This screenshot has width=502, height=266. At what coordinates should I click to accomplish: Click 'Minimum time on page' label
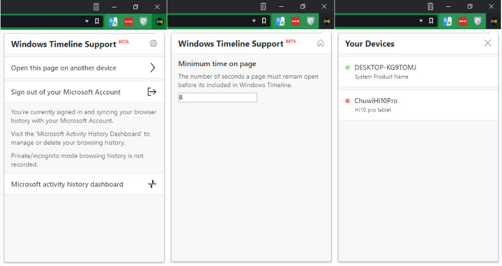click(217, 64)
